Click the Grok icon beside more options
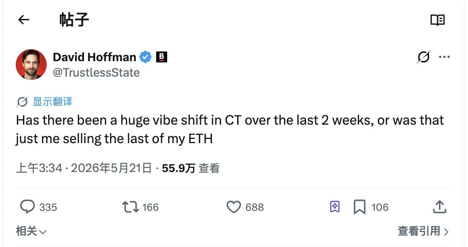 (x=423, y=57)
